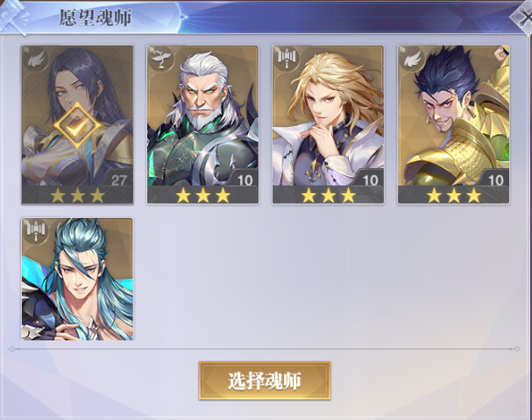The image size is (532, 420).
Task: Close the 愿望魂师 dialog
Action: 523,17
